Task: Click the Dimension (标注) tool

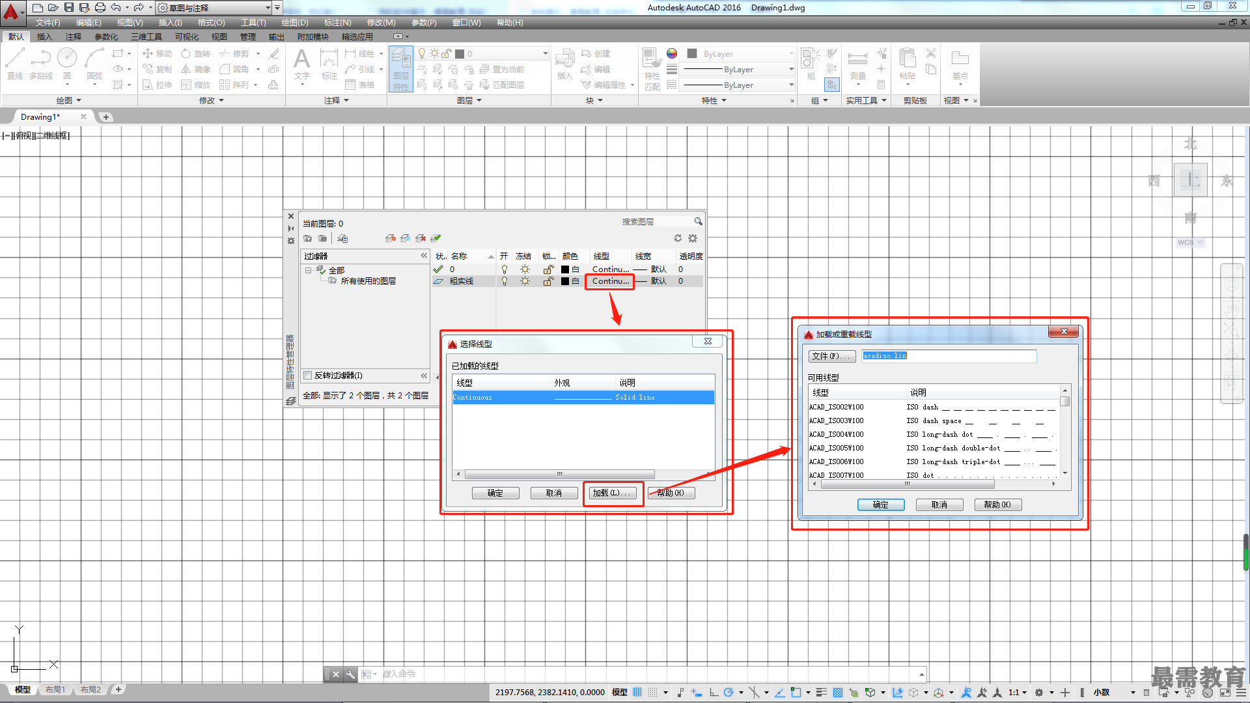Action: pyautogui.click(x=329, y=64)
